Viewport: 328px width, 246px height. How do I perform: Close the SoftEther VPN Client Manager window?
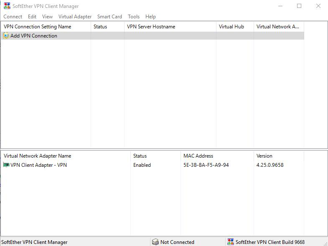click(x=318, y=6)
